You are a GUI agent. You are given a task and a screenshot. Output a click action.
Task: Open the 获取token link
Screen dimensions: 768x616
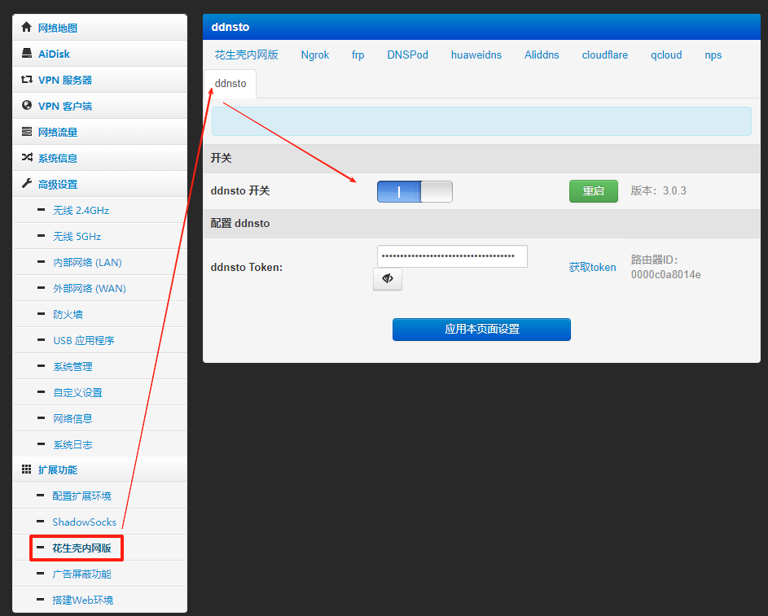[592, 267]
